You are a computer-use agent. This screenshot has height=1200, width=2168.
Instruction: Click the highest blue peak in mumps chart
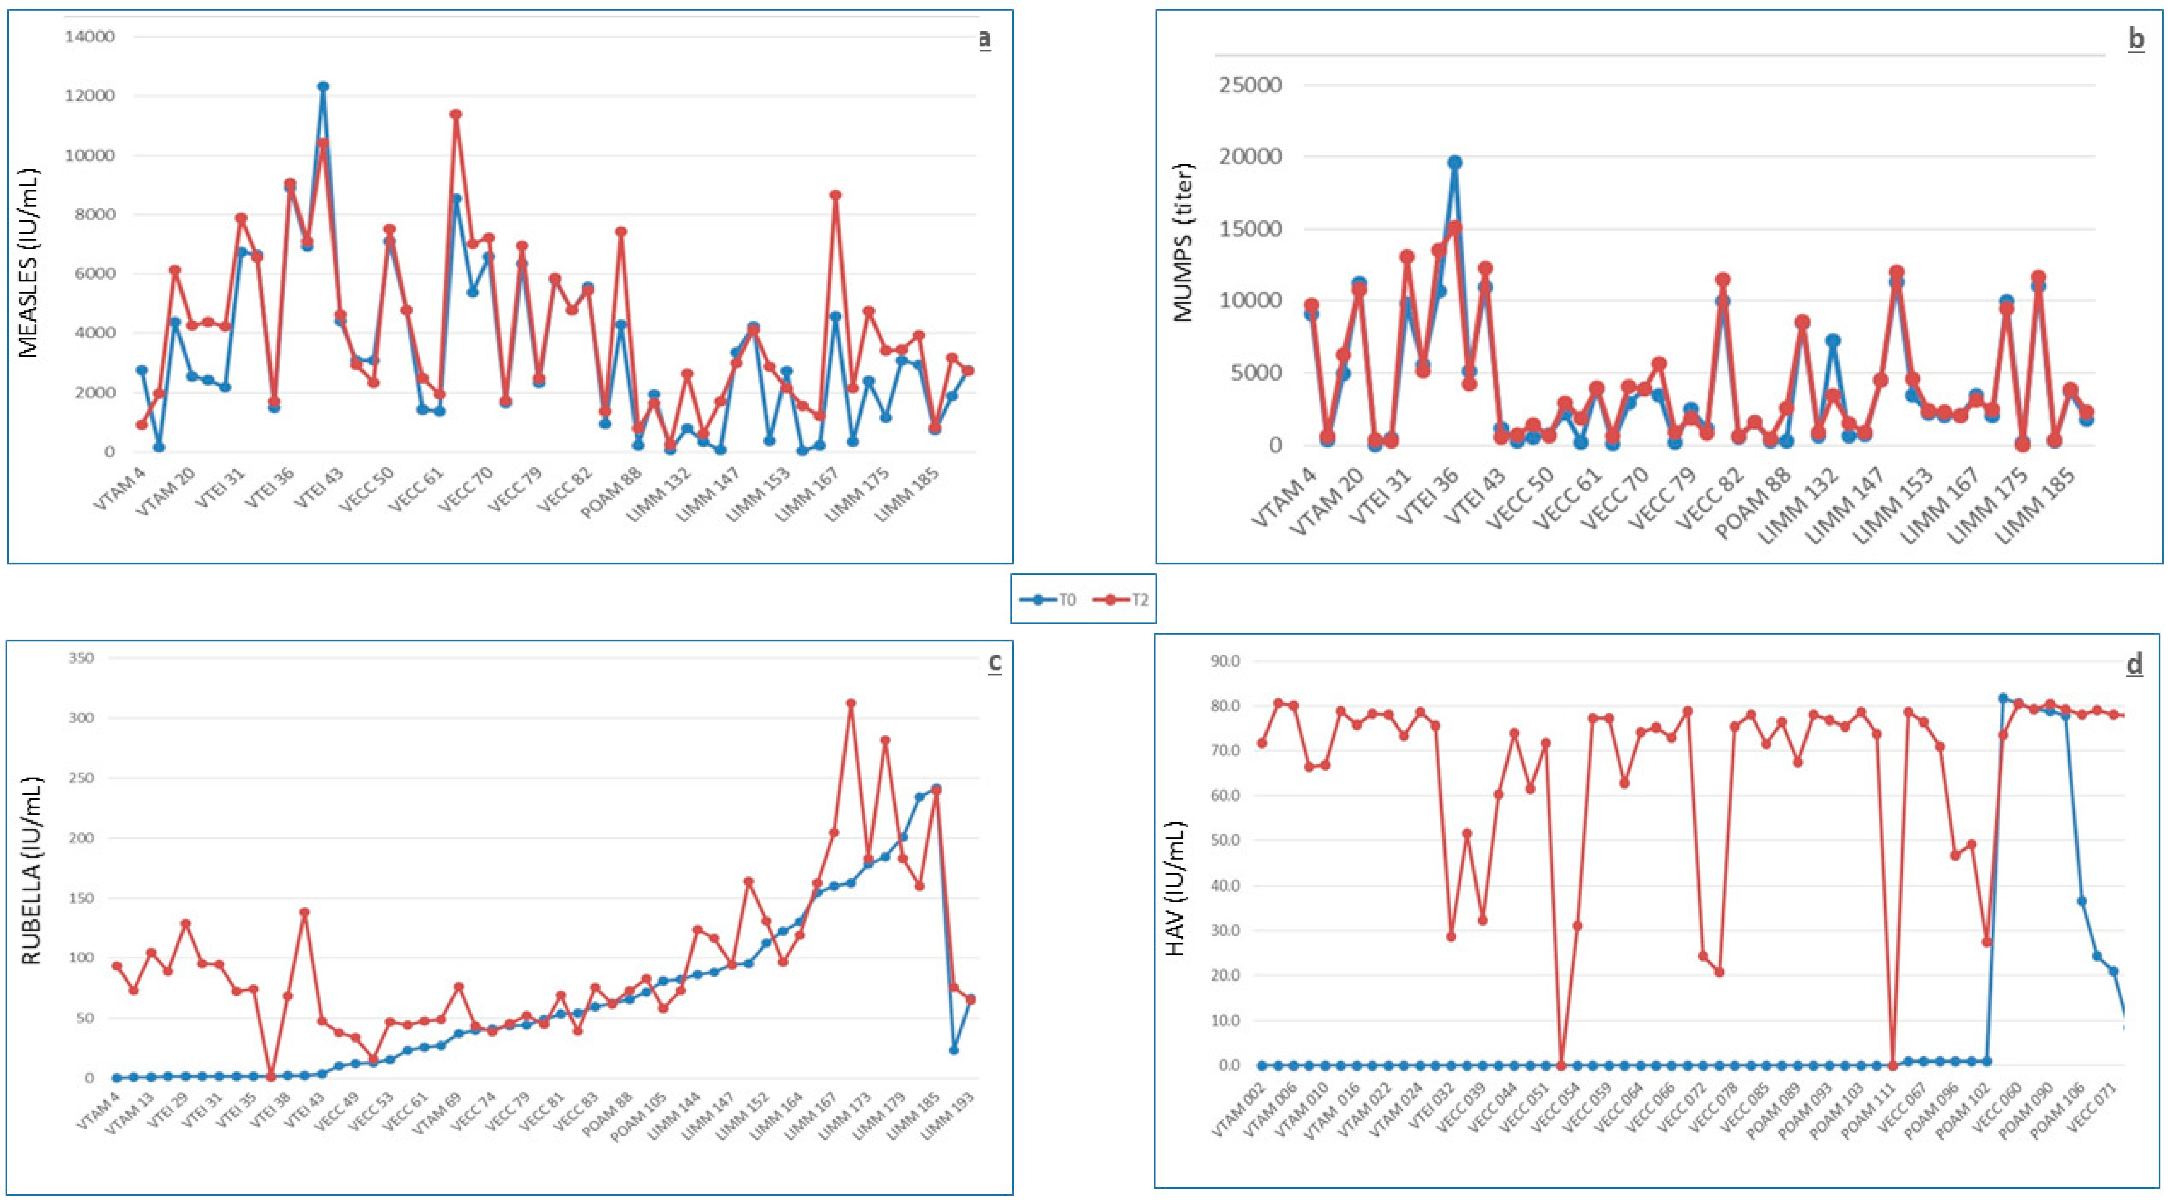(1454, 162)
